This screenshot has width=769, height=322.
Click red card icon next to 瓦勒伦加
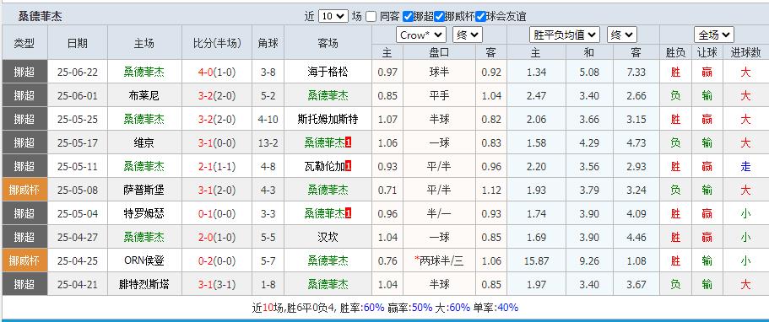coord(349,166)
